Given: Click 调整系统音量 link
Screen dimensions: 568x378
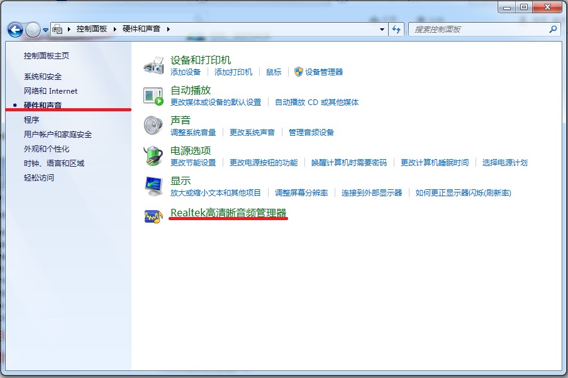Looking at the screenshot, I should tap(193, 133).
